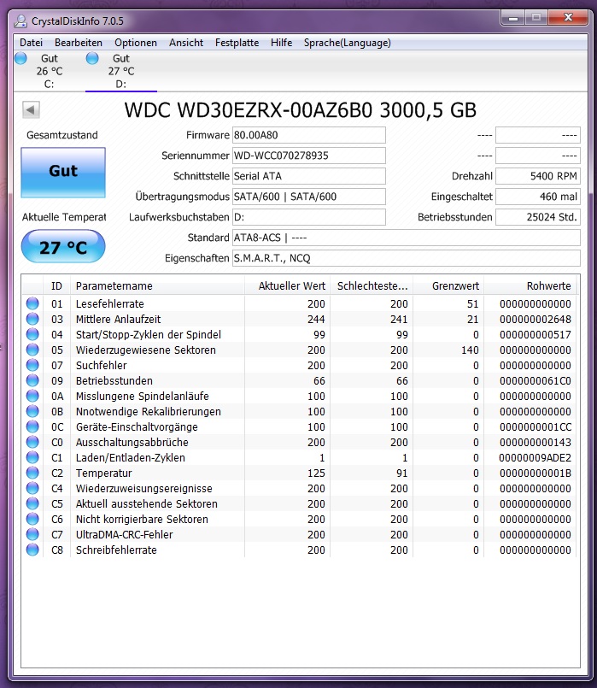
Task: Sort by Aktueller Wert column header
Action: click(287, 286)
